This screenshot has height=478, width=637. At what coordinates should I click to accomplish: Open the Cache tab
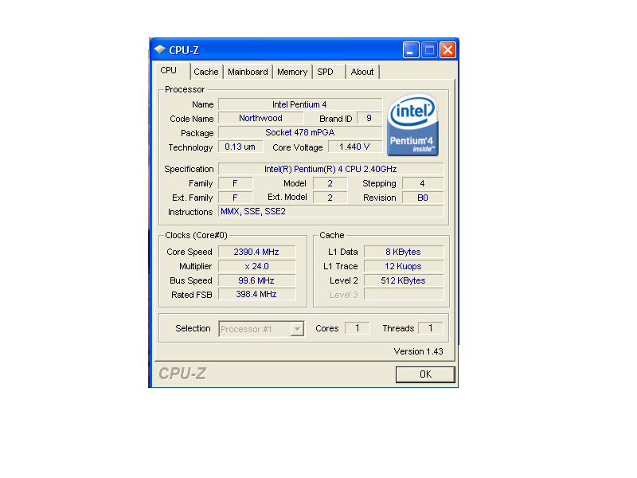click(206, 72)
